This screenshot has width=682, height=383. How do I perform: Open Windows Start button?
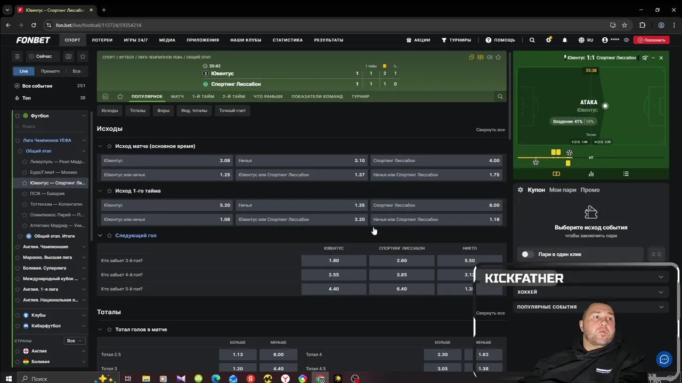[x=9, y=379]
